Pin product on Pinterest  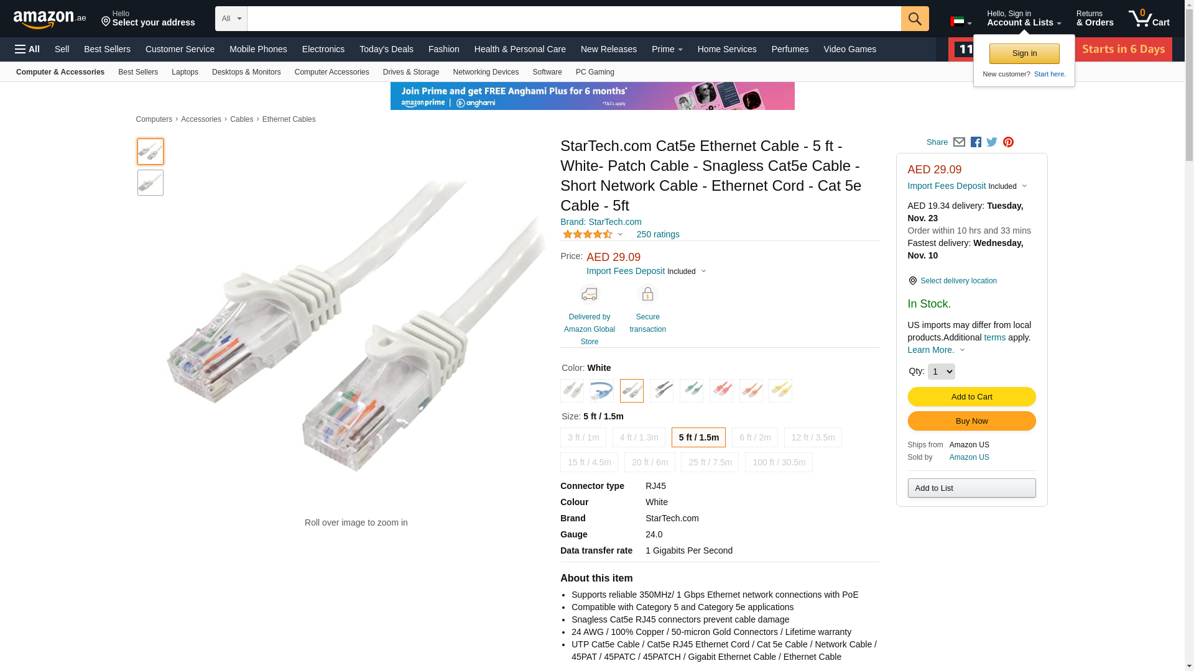coord(1008,142)
